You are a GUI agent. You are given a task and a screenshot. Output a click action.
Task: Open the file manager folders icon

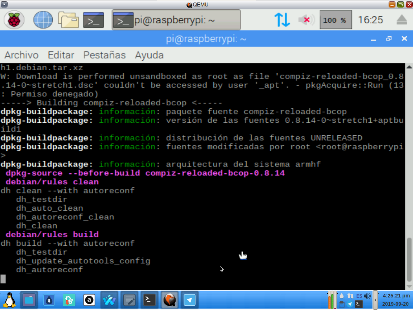[68, 20]
